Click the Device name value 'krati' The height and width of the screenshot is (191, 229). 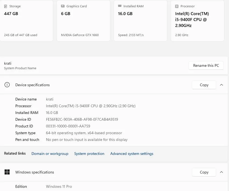[x=50, y=99]
